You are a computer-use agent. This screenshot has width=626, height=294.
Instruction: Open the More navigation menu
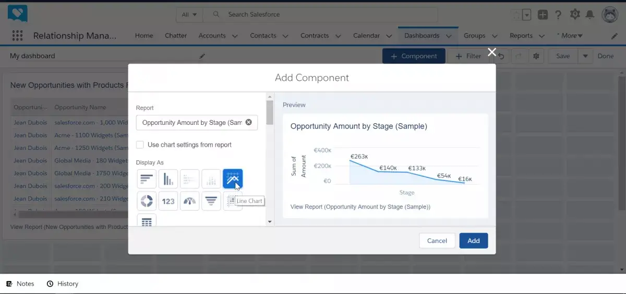pyautogui.click(x=570, y=36)
